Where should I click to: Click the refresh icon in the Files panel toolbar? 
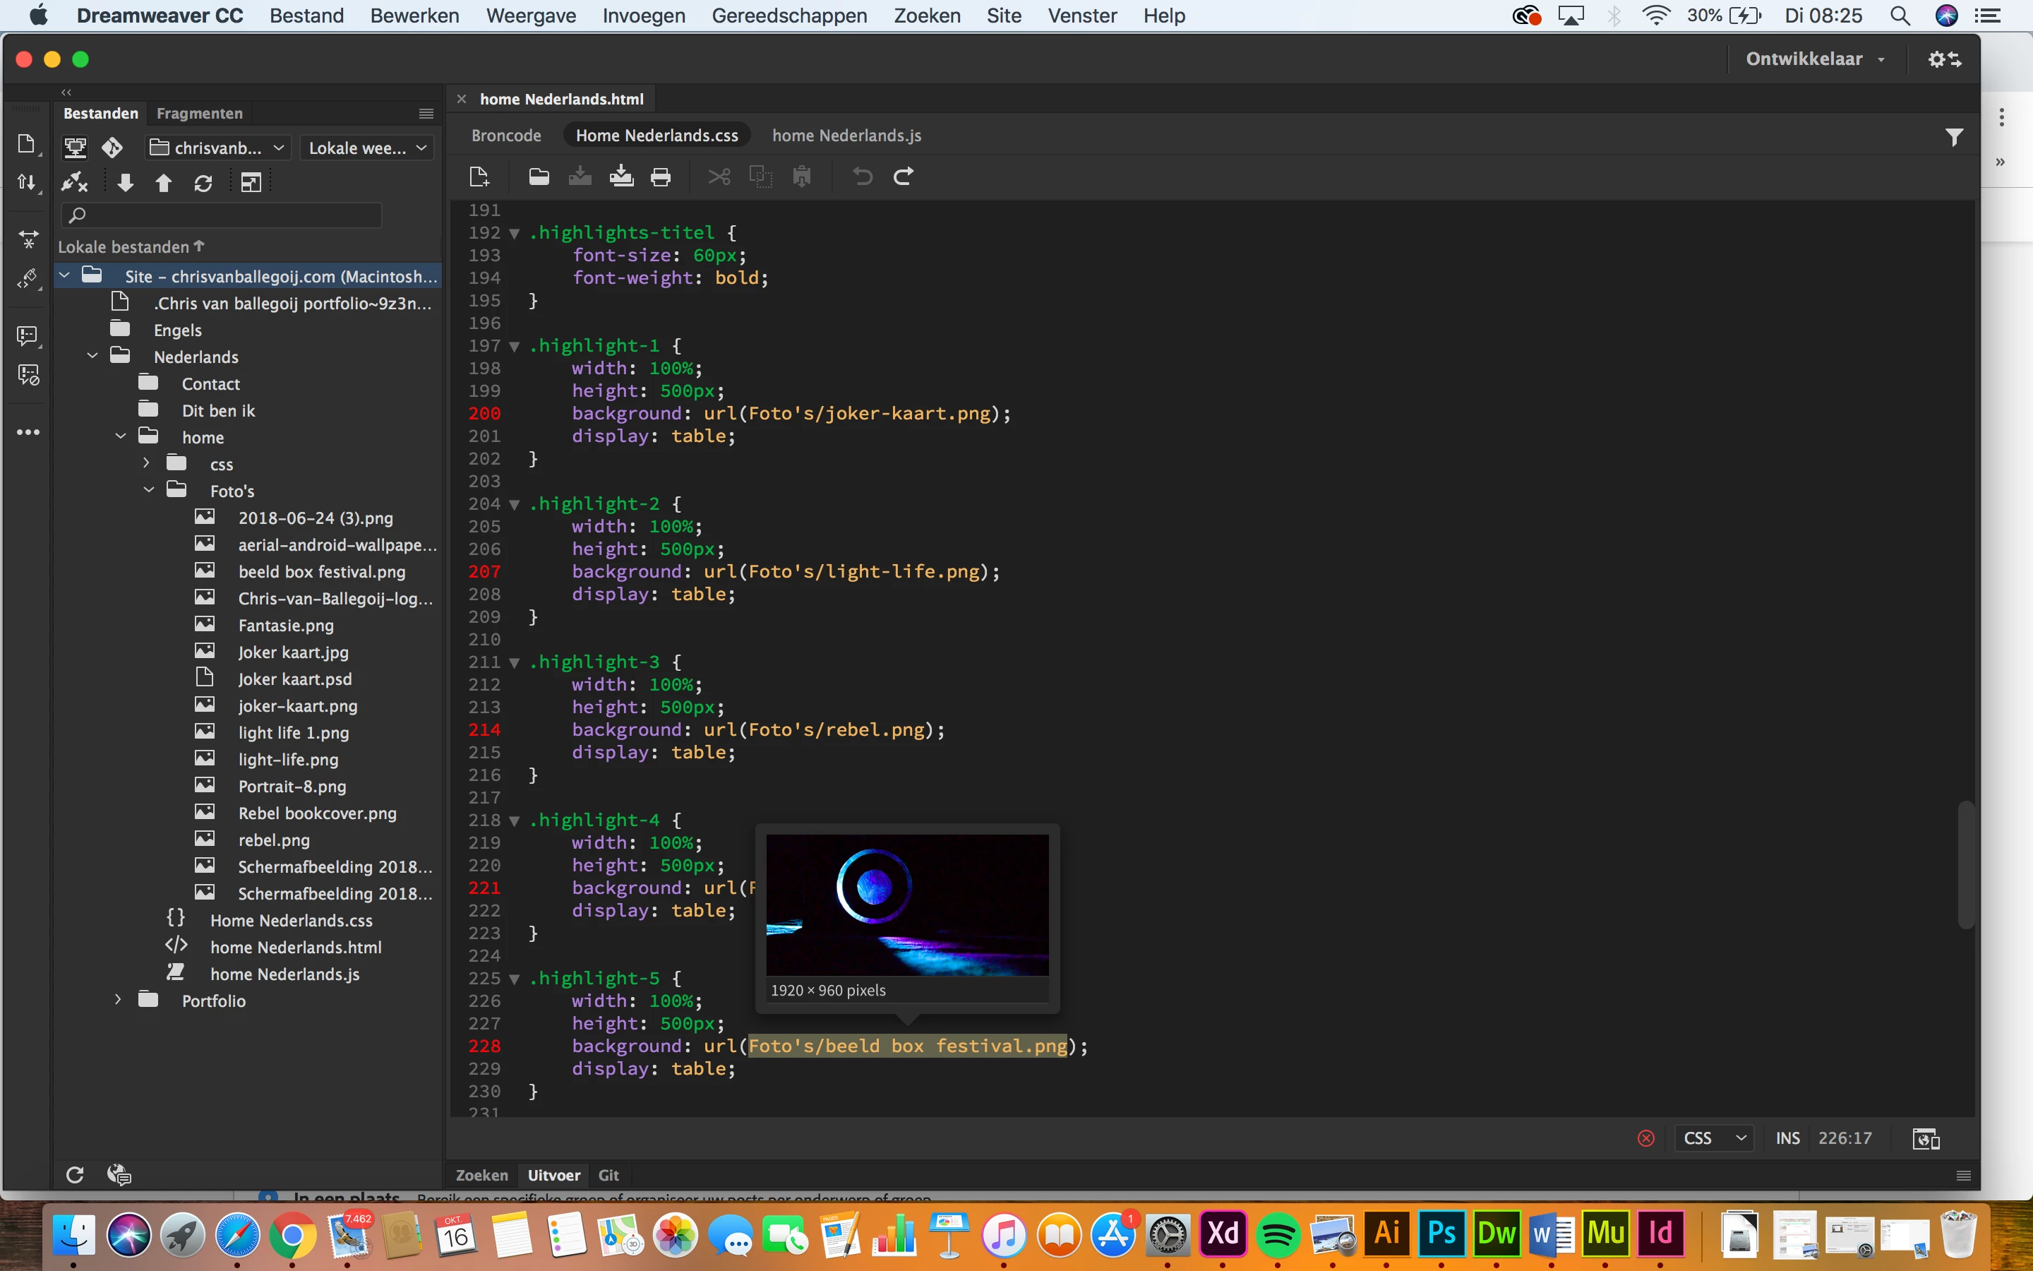(203, 182)
